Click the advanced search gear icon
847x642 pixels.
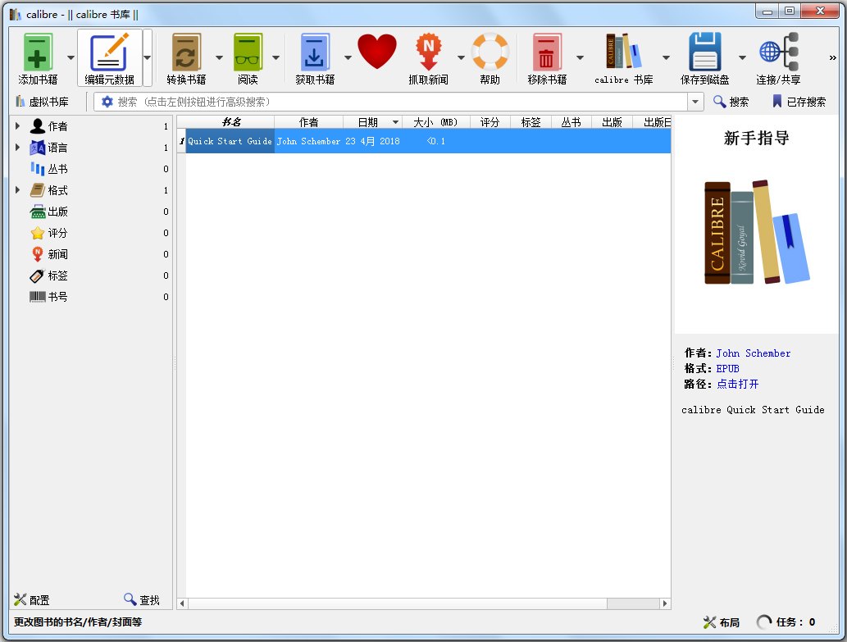tap(107, 102)
